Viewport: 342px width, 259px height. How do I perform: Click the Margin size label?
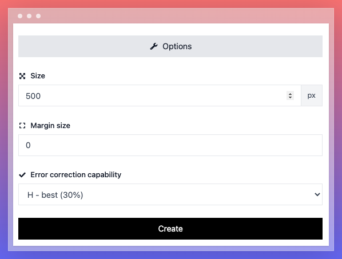tap(50, 126)
